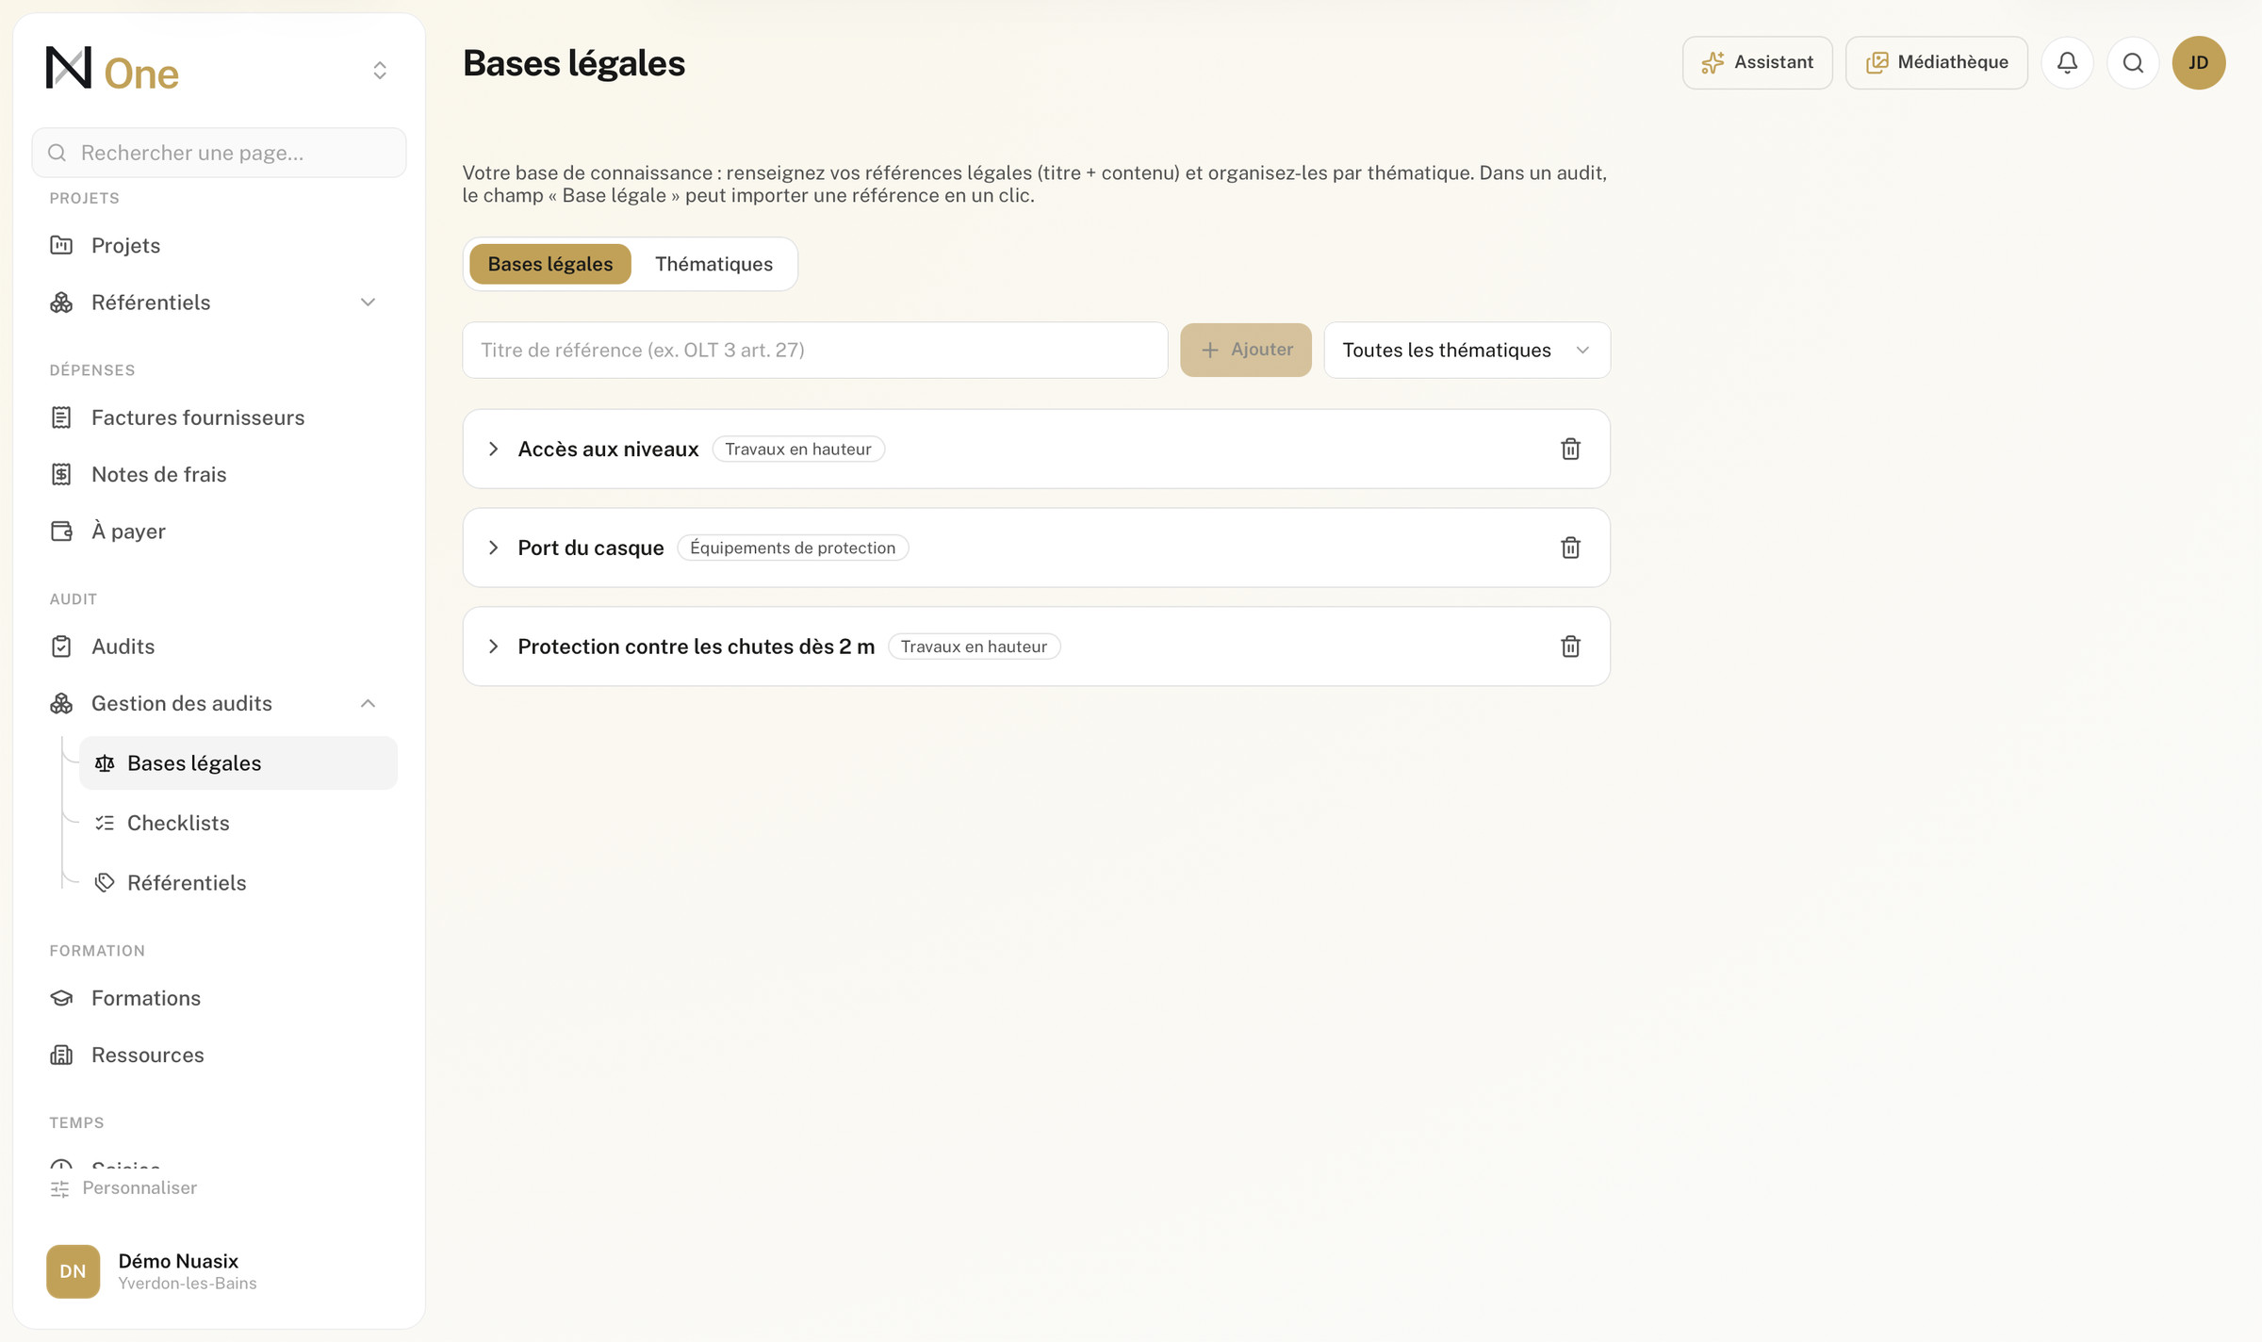Open Projets from the sidebar

click(219, 245)
